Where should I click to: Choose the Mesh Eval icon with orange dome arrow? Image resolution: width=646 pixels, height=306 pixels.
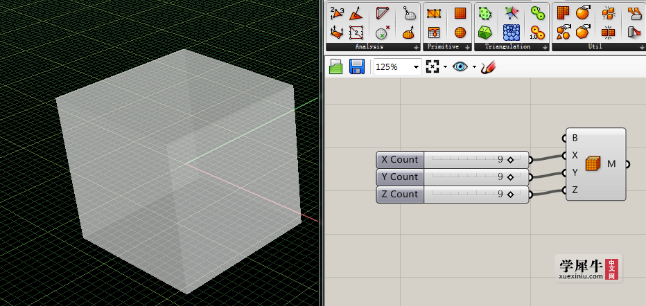[409, 32]
